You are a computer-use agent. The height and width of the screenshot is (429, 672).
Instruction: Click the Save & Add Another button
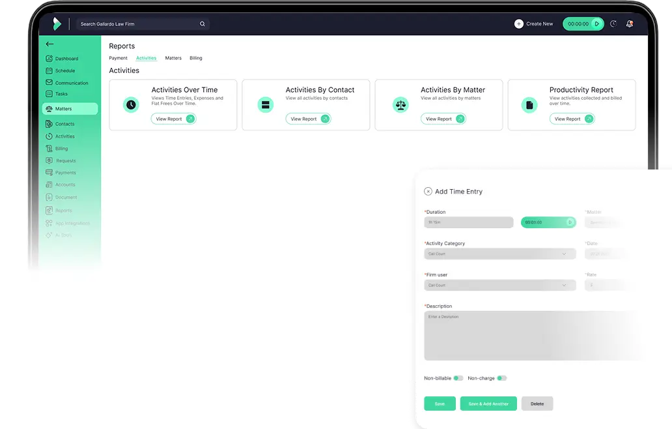[x=488, y=404]
